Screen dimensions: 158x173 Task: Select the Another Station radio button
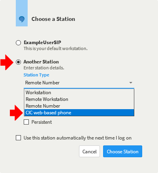(18, 62)
